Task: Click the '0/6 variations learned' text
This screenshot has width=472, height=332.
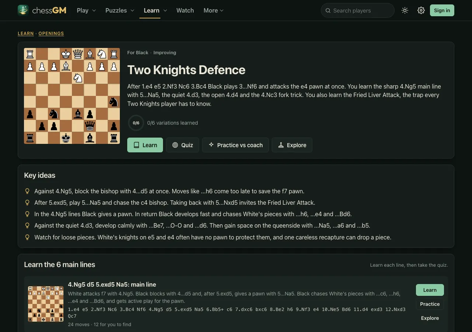Action: click(x=173, y=123)
